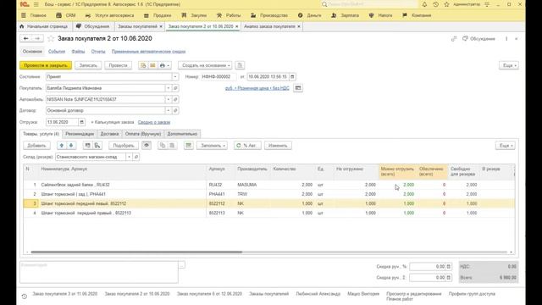Open the NISSAN Note car card

tap(175, 99)
